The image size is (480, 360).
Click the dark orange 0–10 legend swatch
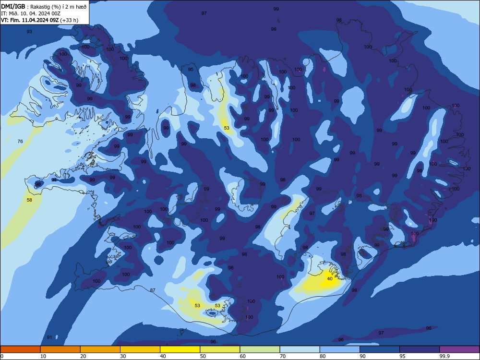(20, 349)
